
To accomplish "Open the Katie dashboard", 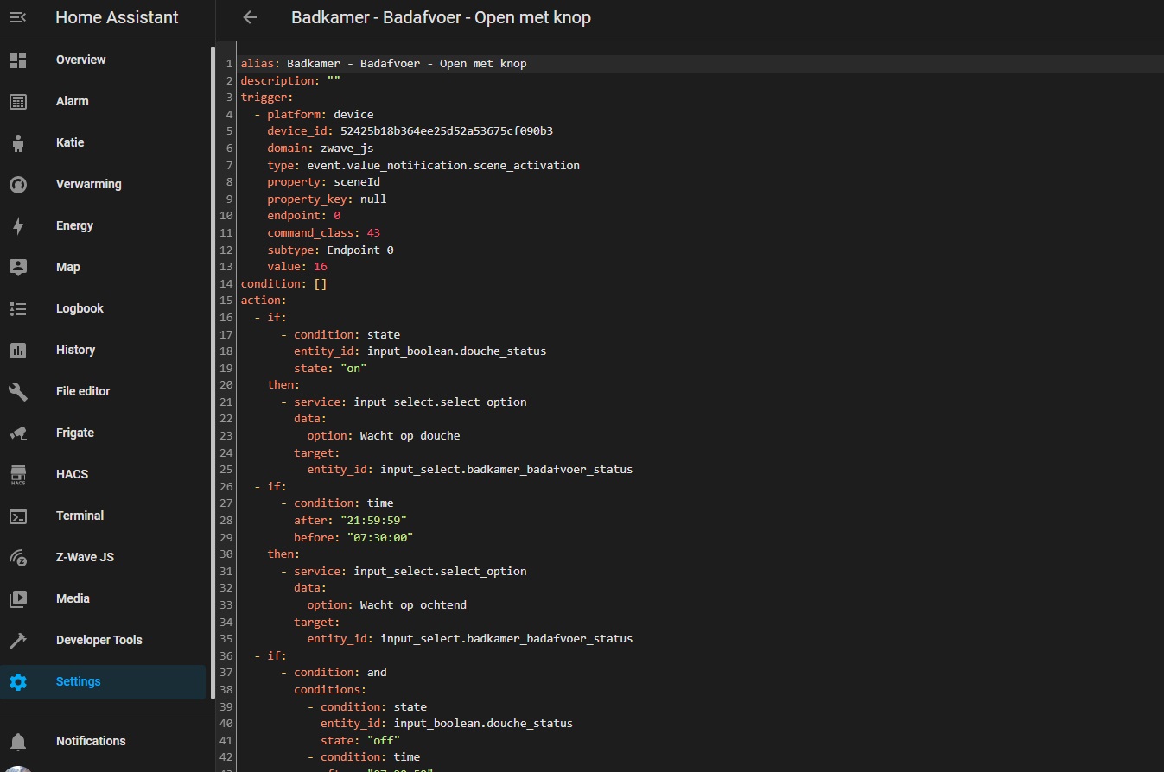I will (68, 142).
